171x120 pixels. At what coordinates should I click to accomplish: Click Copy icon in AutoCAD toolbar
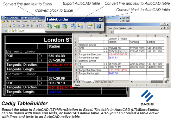(x=41, y=26)
